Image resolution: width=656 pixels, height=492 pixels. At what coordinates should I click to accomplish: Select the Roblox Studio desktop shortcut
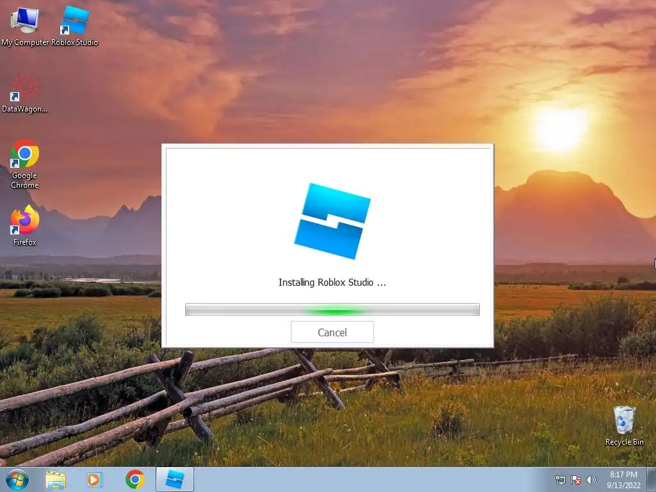[74, 26]
